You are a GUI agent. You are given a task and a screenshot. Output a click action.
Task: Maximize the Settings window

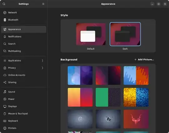(159, 4)
